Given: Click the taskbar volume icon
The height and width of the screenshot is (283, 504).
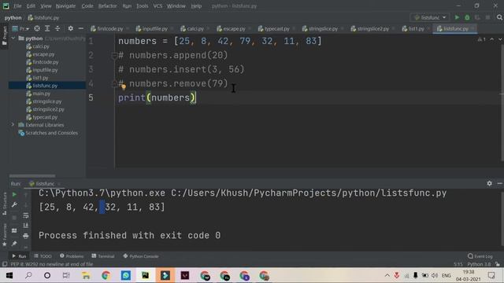Looking at the screenshot, I should 435,276.
